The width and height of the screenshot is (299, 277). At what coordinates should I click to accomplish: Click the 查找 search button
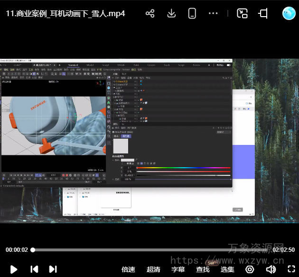click(203, 269)
